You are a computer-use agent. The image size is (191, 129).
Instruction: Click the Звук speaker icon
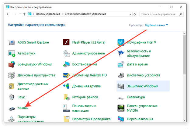tap(12, 97)
